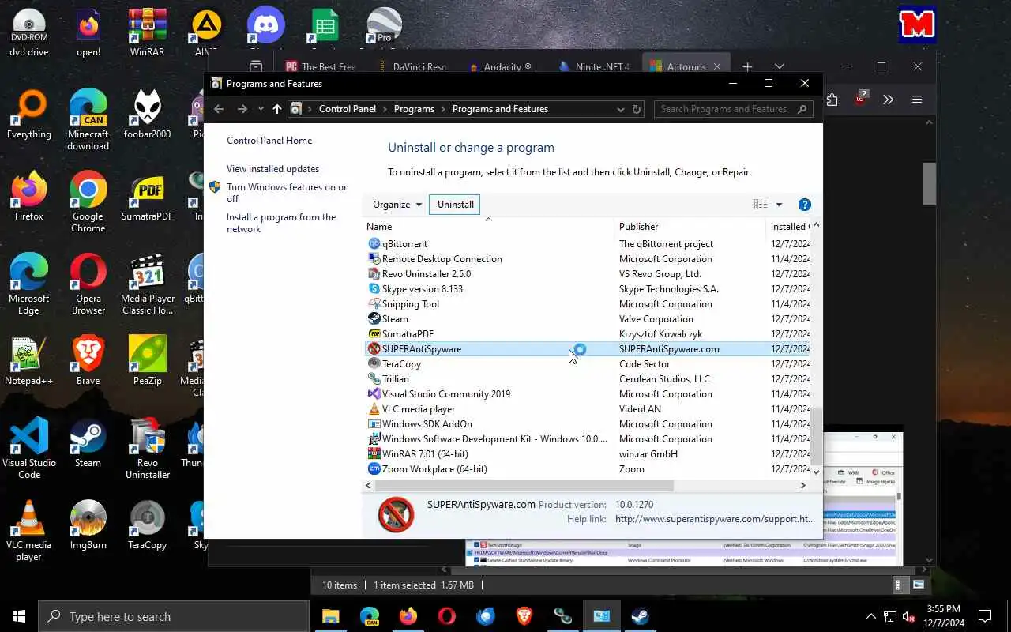This screenshot has width=1011, height=632.
Task: Open the address bar history dropdown
Action: click(x=620, y=109)
